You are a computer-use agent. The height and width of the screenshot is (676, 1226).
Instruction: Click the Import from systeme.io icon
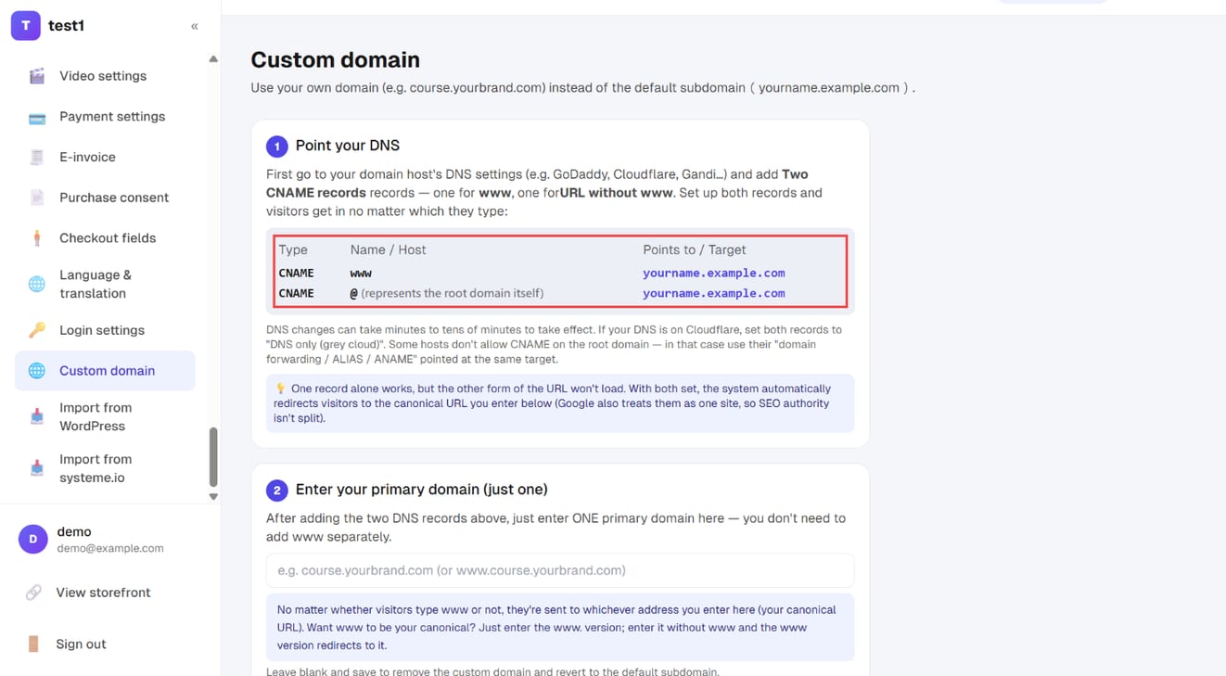pos(37,468)
